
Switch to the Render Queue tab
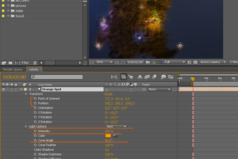pyautogui.click(x=13, y=70)
